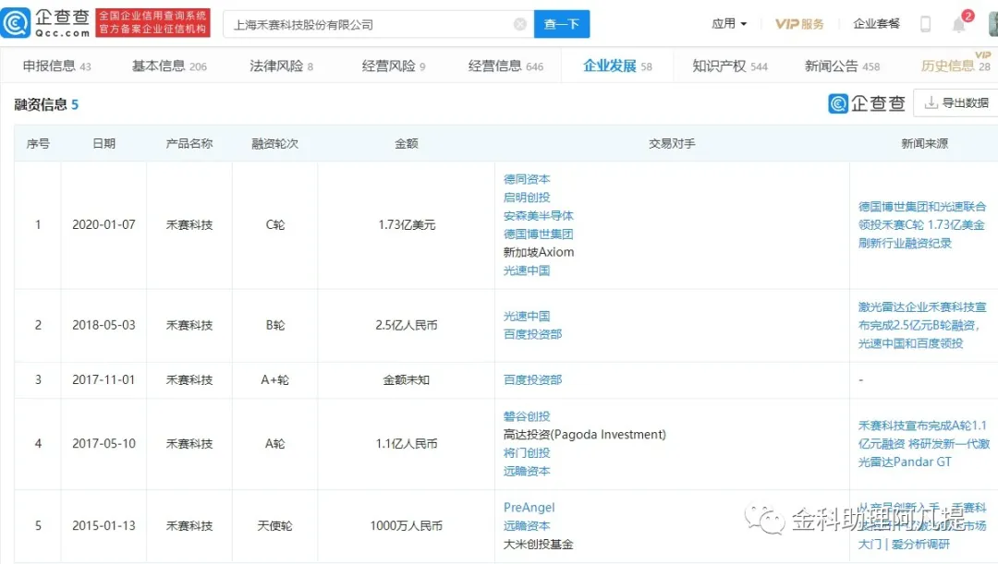This screenshot has width=998, height=564.
Task: Click the date cell 2015-01-13
Action: tap(103, 526)
